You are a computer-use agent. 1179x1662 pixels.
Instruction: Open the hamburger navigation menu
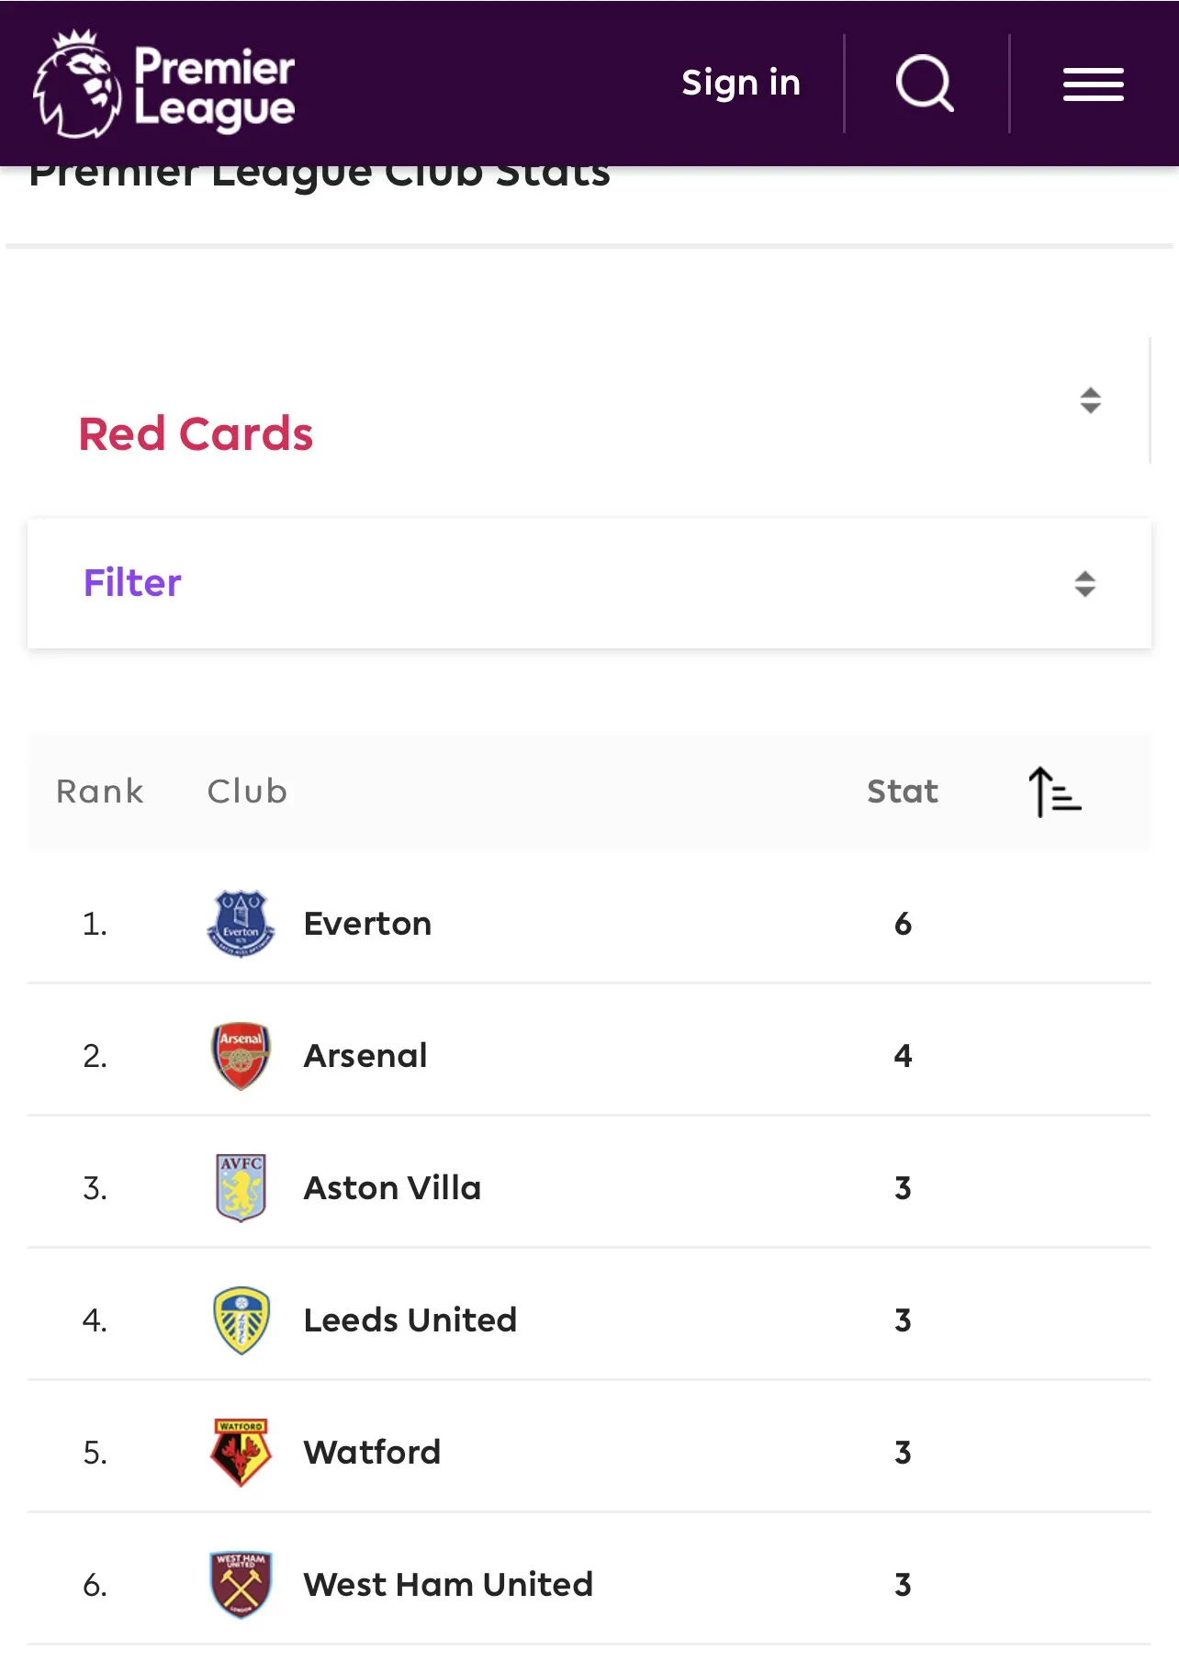point(1093,84)
